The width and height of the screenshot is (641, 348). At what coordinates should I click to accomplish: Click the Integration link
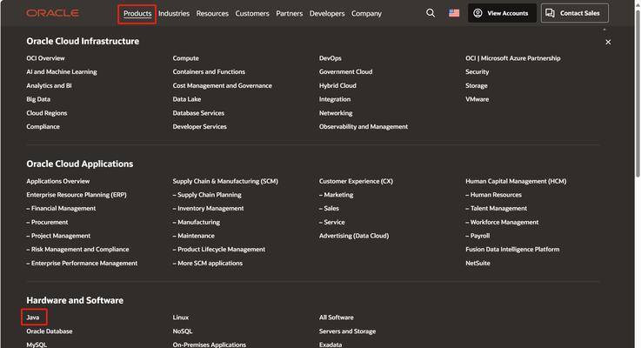click(x=335, y=99)
